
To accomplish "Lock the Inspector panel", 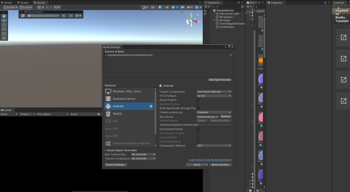I will (325, 2).
